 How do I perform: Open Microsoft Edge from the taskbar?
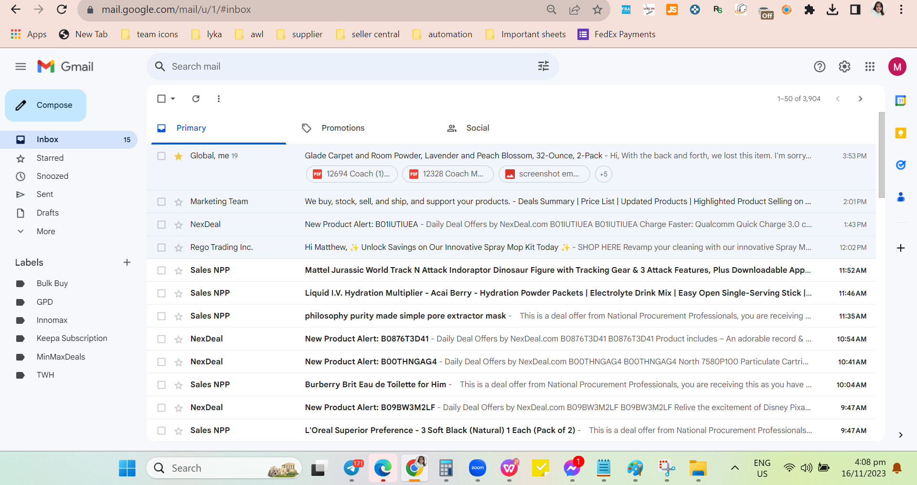coord(383,468)
